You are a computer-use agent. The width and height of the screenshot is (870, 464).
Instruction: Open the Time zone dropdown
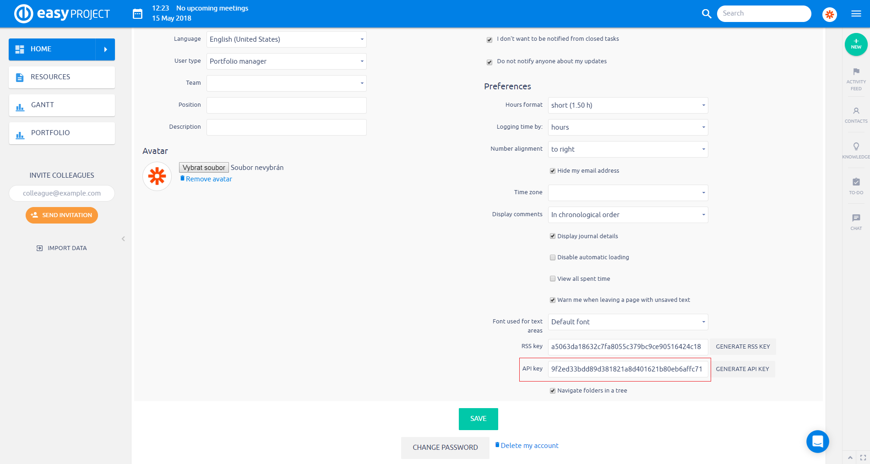click(628, 193)
